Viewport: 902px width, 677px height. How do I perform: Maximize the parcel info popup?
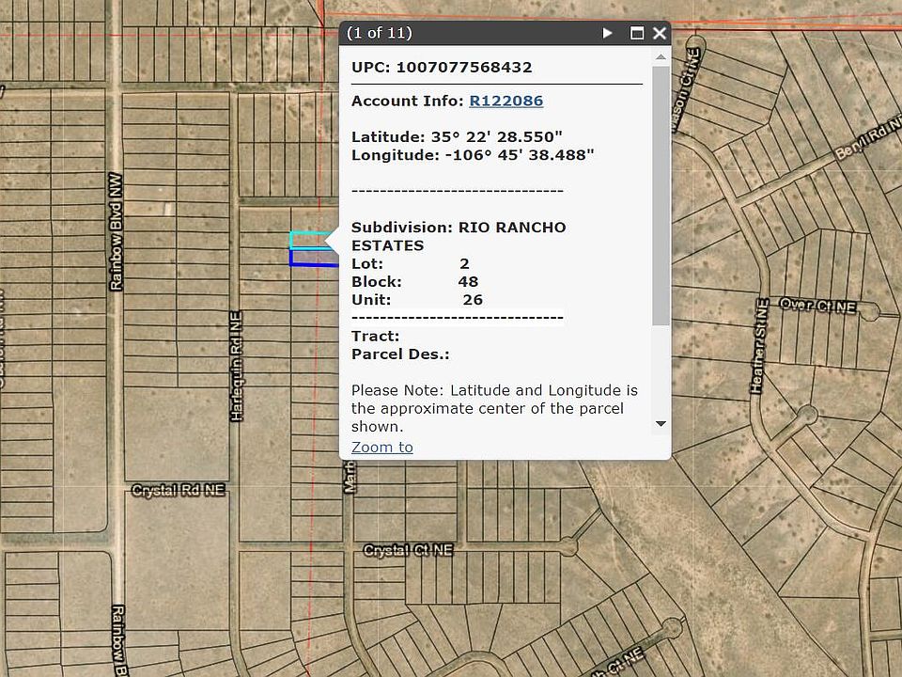pyautogui.click(x=636, y=33)
